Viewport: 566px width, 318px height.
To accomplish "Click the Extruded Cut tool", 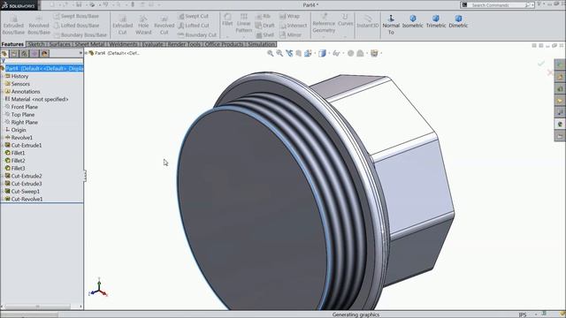I will coord(122,26).
